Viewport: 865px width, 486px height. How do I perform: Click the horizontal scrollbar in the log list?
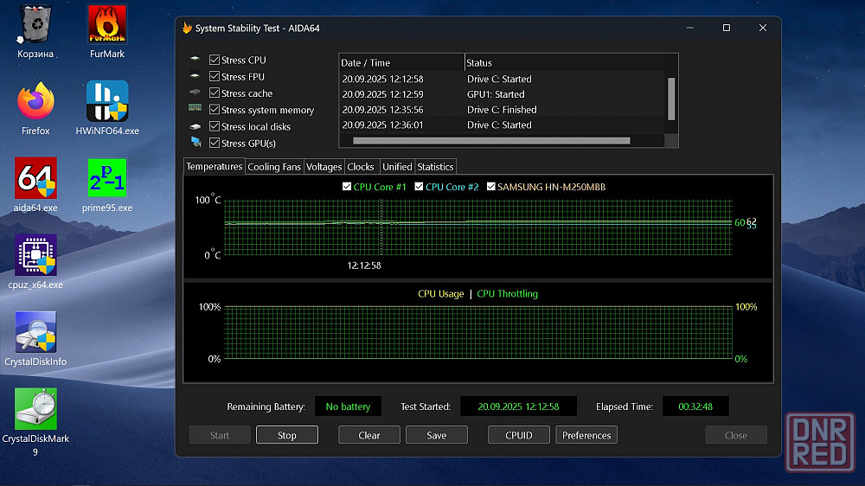(x=491, y=140)
